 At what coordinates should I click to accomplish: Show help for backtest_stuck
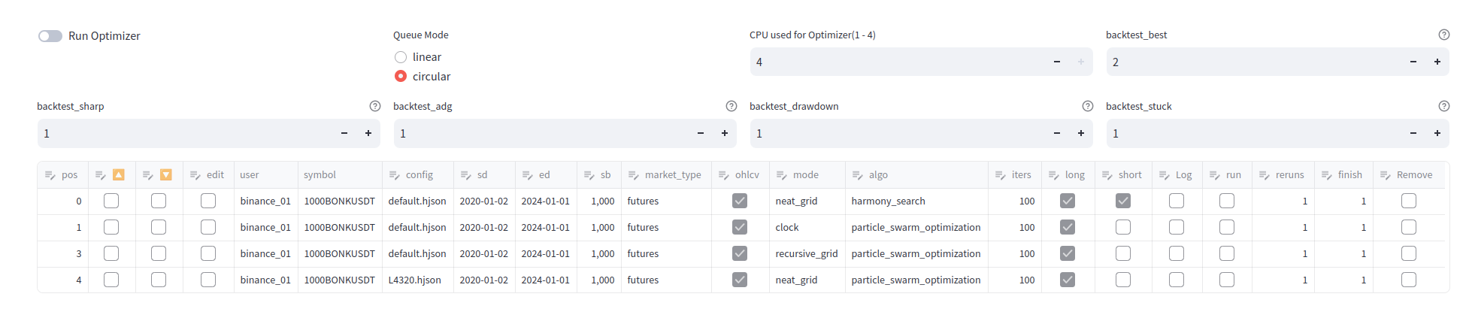(x=1443, y=106)
